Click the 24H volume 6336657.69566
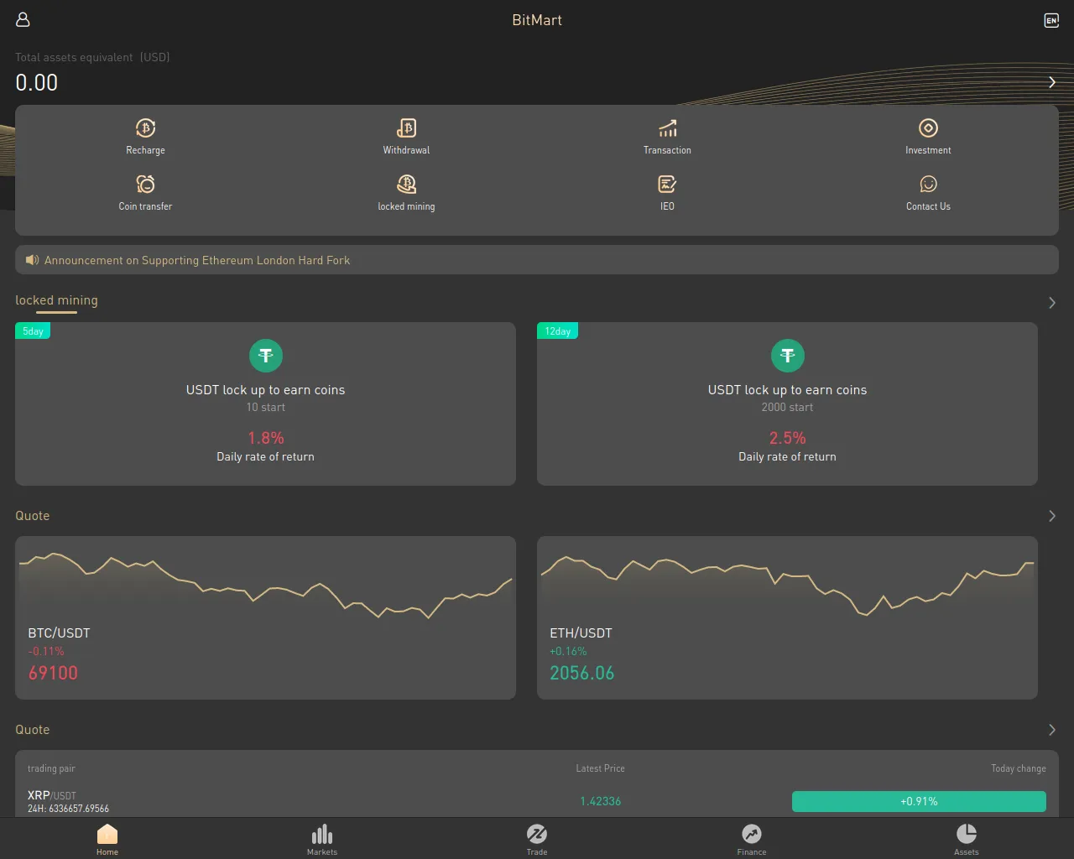 click(68, 809)
